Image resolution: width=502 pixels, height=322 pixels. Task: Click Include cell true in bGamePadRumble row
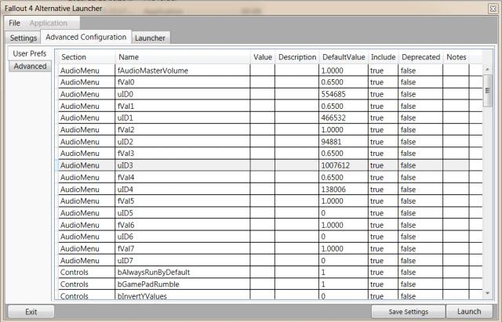click(x=384, y=284)
